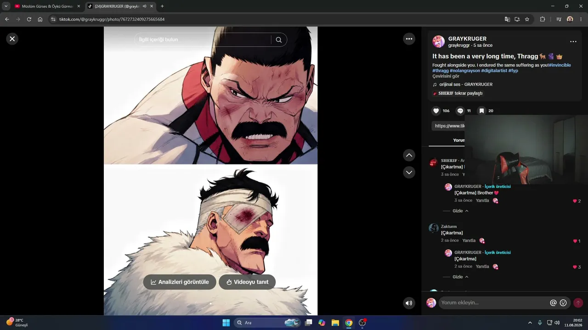The width and height of the screenshot is (588, 330).
Task: Like the 'Brother' reply with its heart showing 2
Action: (575, 201)
